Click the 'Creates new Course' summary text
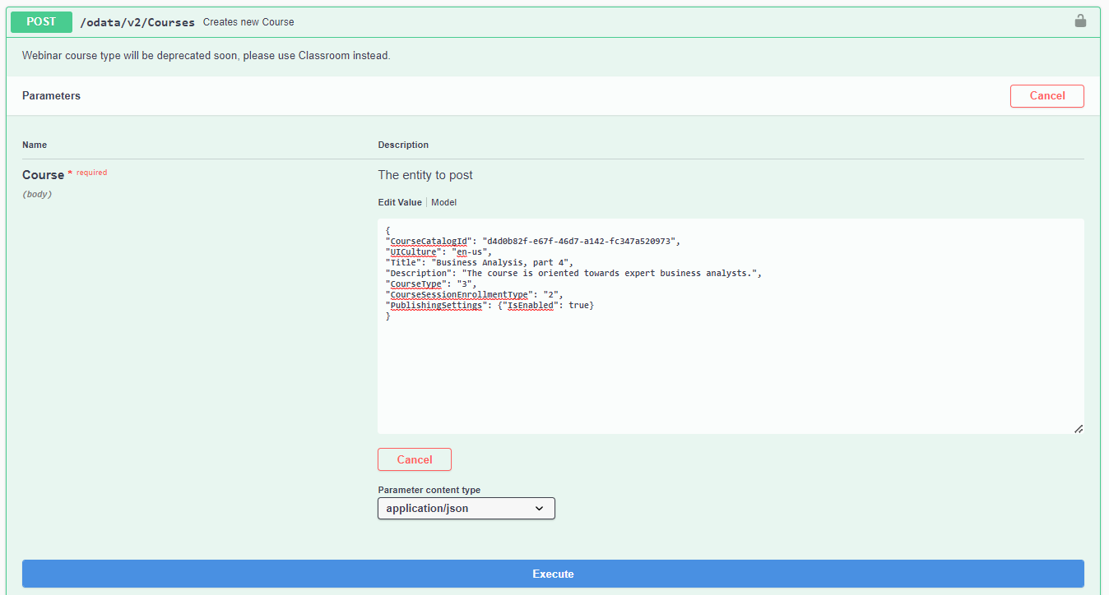1109x595 pixels. click(x=248, y=22)
